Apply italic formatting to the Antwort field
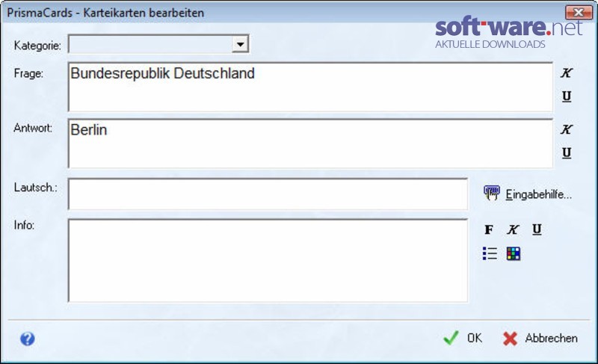The image size is (598, 364). (567, 129)
